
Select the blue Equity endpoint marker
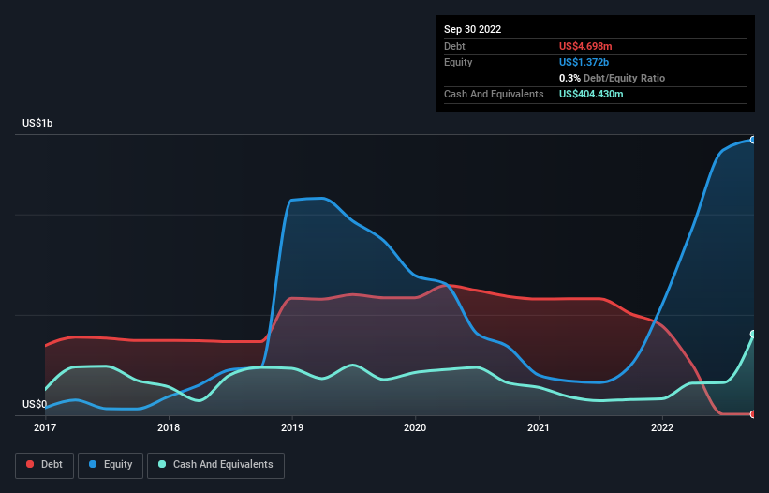click(x=753, y=140)
